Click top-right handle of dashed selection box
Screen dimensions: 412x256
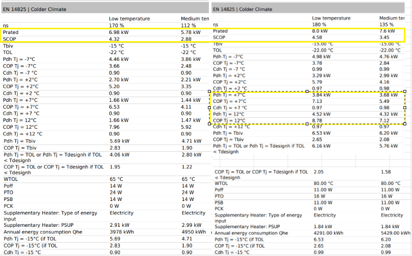(x=405, y=91)
